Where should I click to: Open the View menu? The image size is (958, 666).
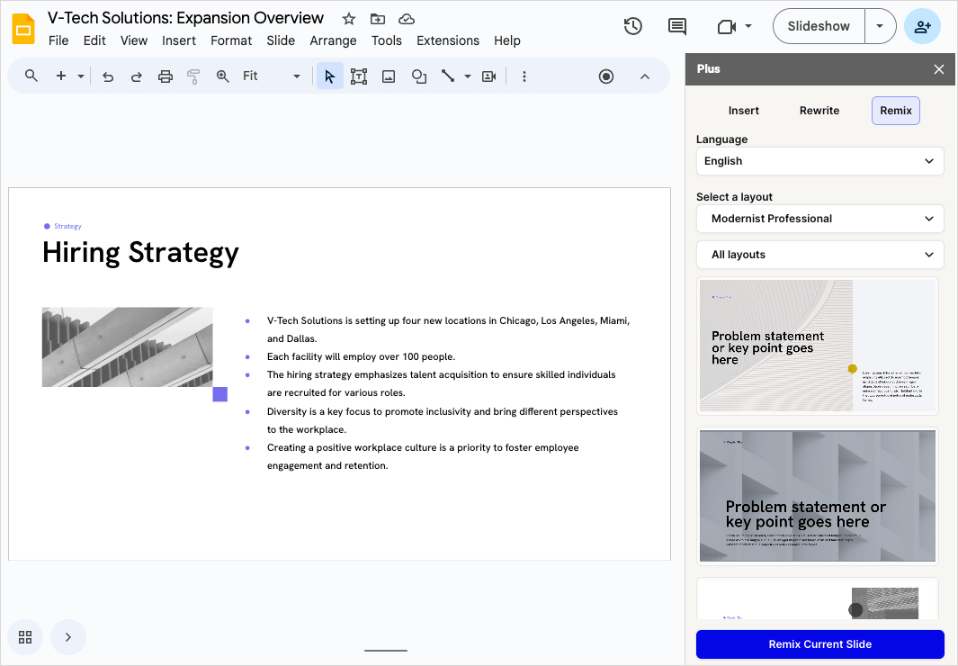point(133,40)
